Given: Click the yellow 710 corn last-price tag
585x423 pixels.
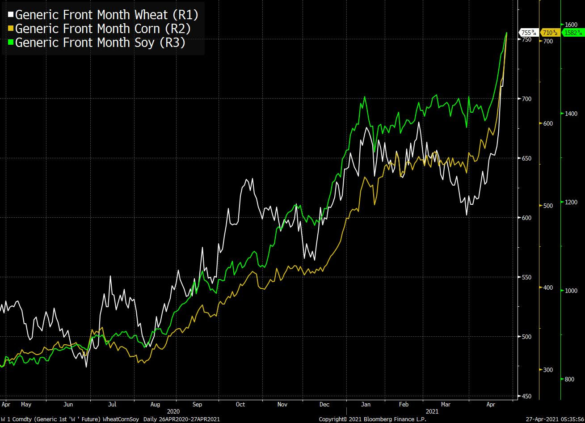Looking at the screenshot, I should pyautogui.click(x=550, y=33).
